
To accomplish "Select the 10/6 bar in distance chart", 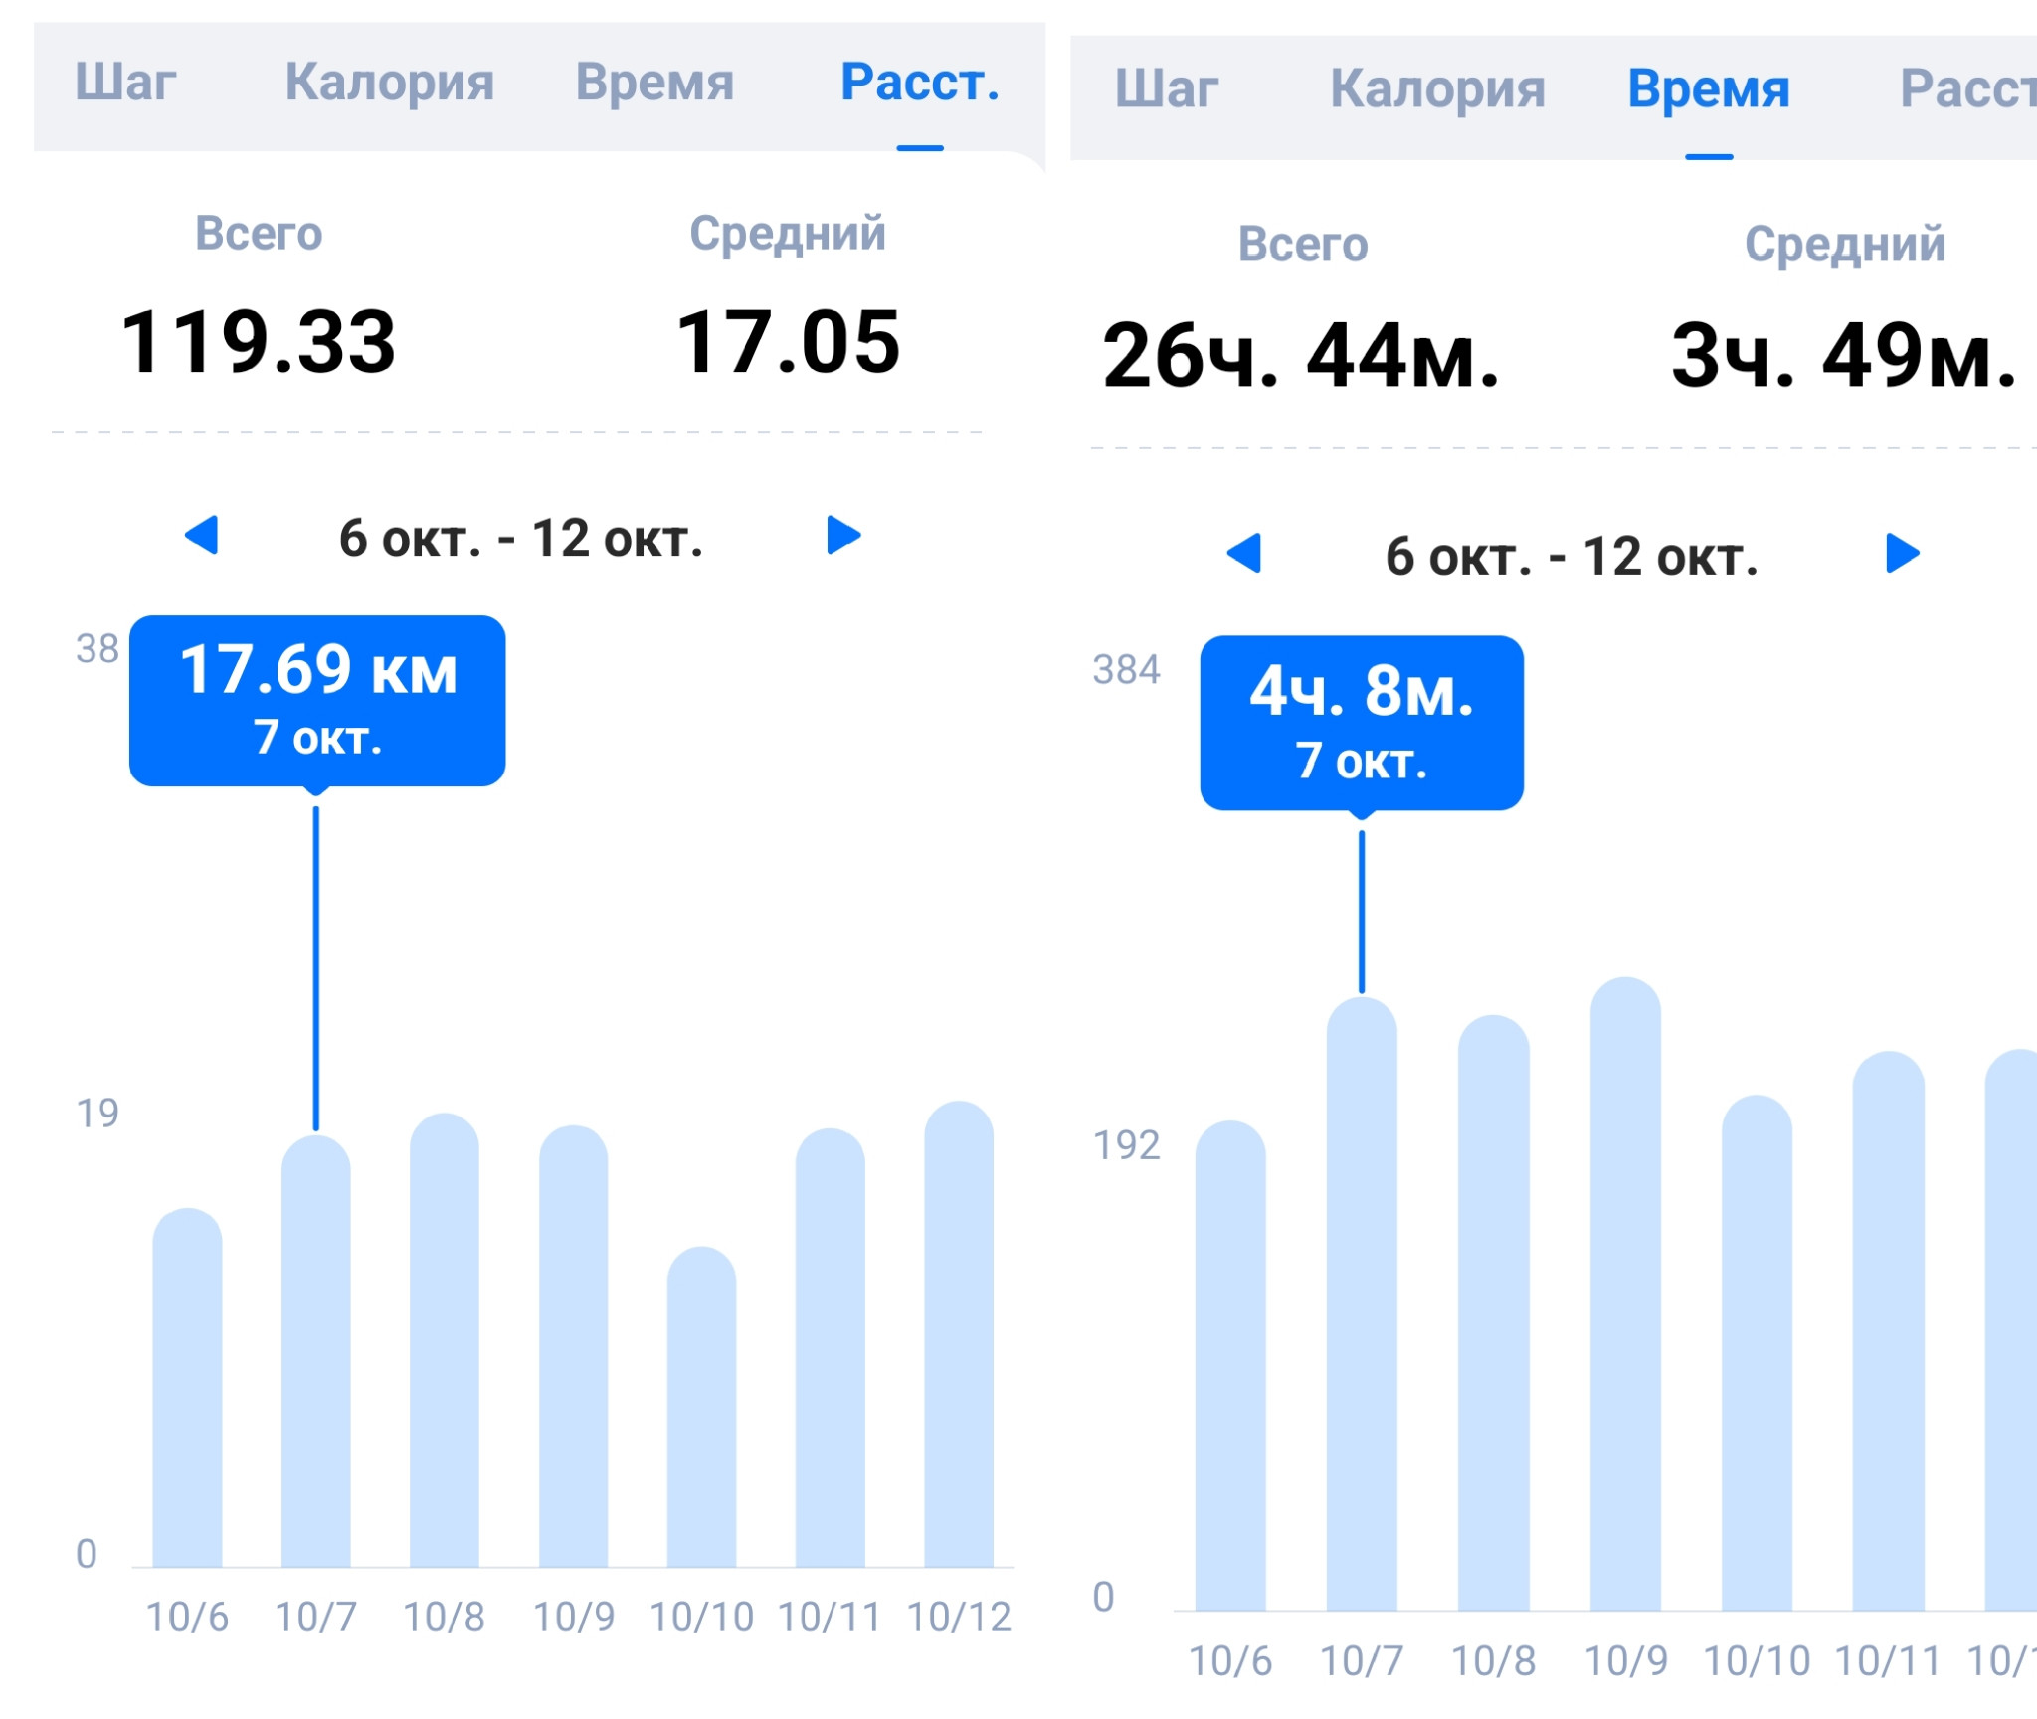I will [187, 1387].
